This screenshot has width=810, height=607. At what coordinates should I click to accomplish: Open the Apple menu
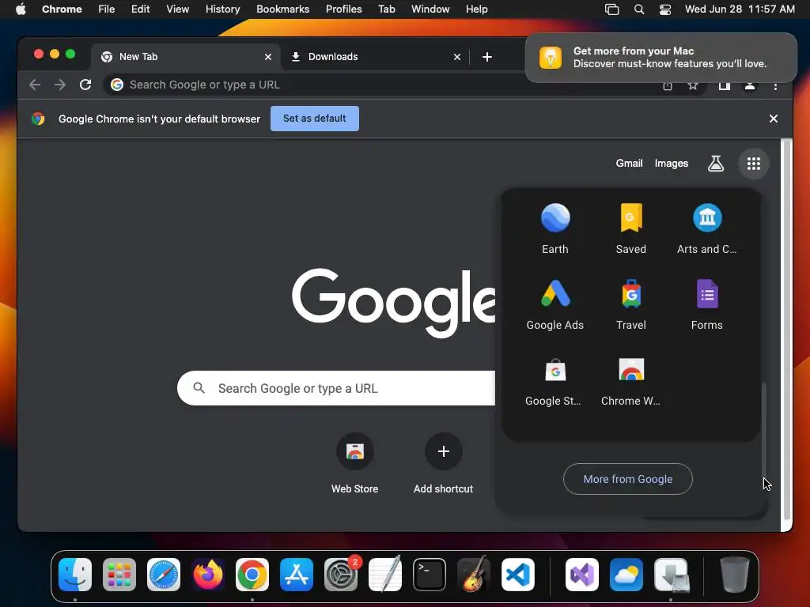click(21, 9)
